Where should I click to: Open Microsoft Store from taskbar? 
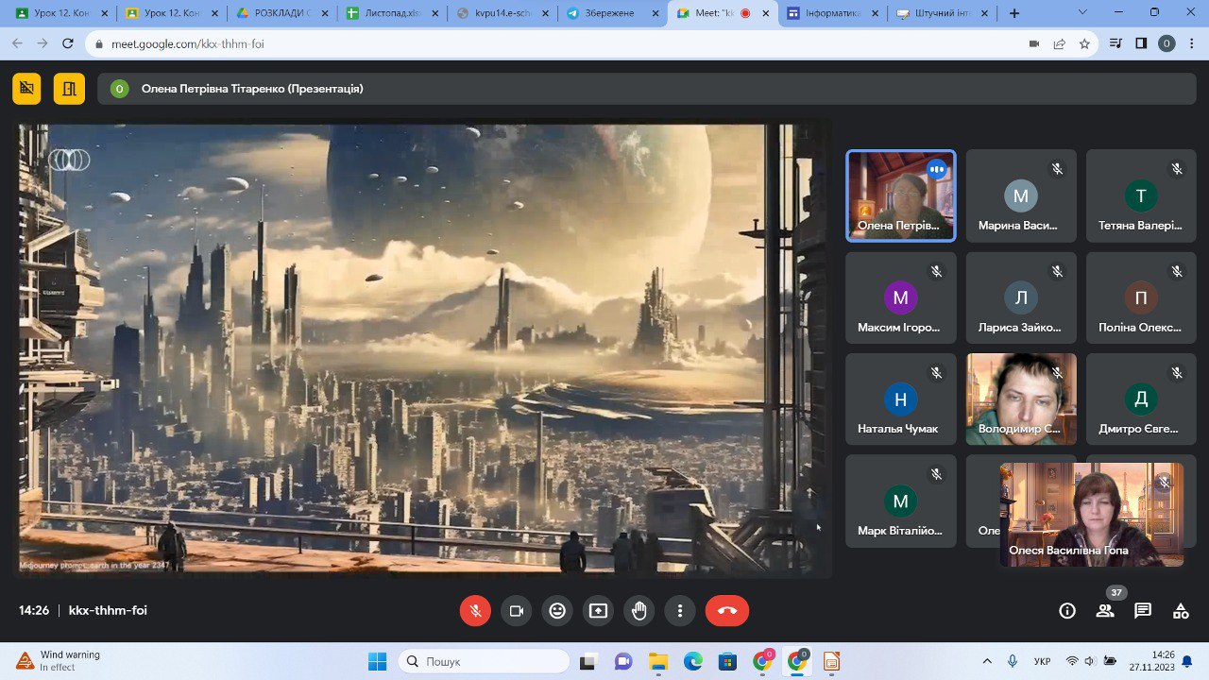pyautogui.click(x=727, y=661)
